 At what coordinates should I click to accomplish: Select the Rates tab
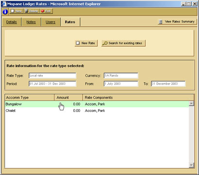click(70, 22)
